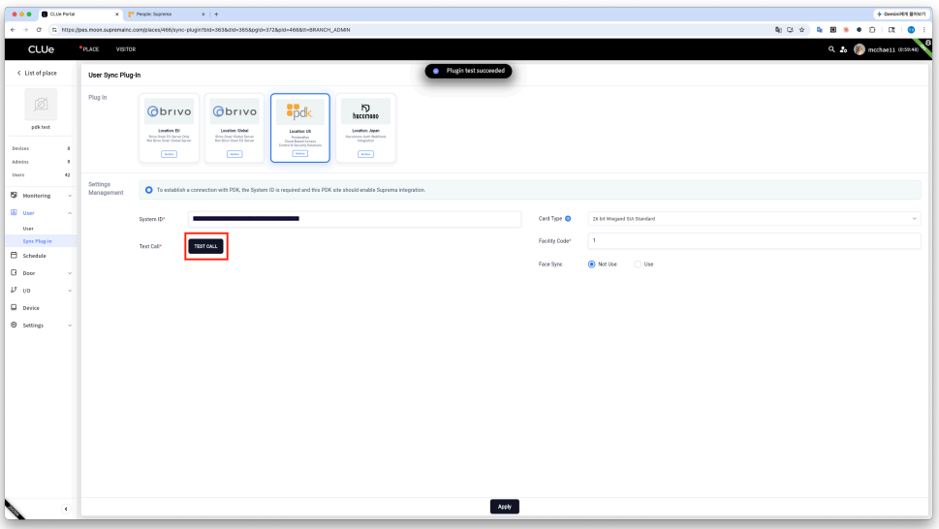
Task: Expand the Monitoring menu chevron
Action: (x=70, y=196)
